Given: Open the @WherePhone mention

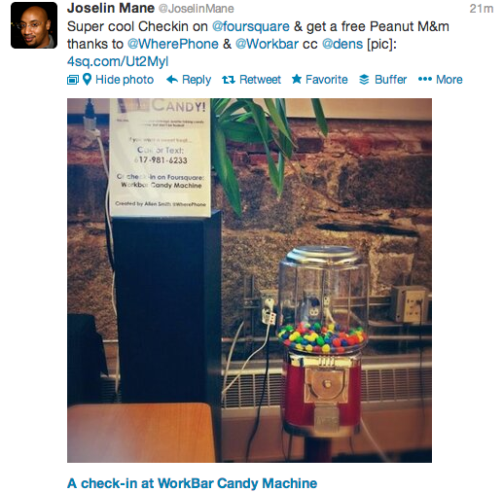Looking at the screenshot, I should tap(173, 44).
